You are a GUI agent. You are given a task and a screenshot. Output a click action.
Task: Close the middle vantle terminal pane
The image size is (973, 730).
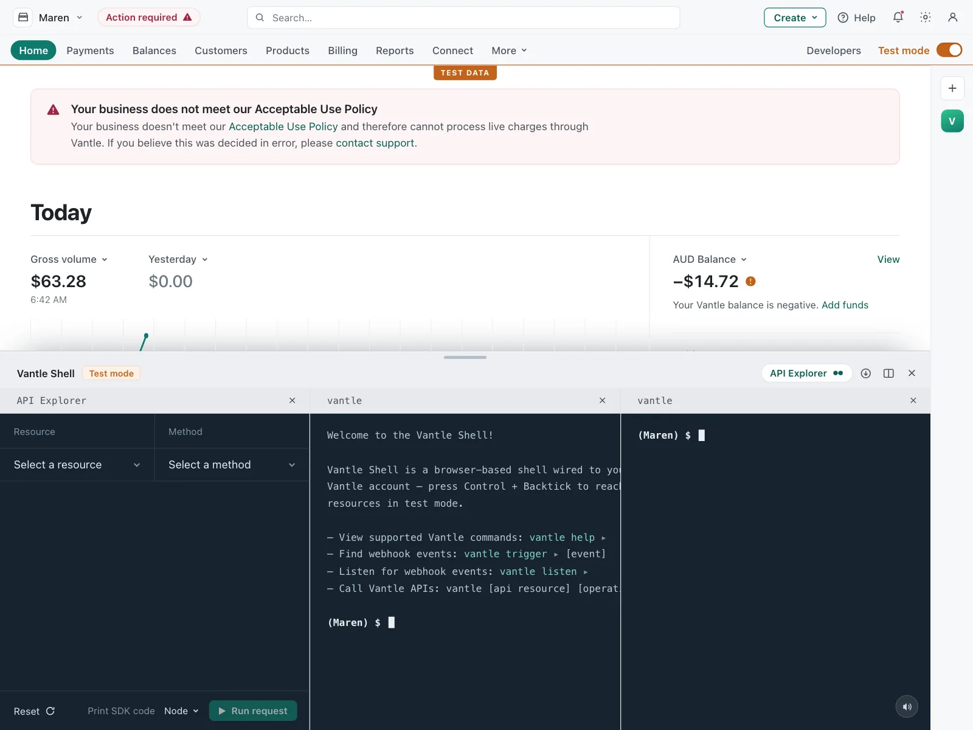click(x=603, y=400)
